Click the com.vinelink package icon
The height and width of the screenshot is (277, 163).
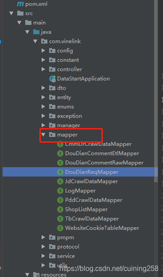[x=44, y=41]
